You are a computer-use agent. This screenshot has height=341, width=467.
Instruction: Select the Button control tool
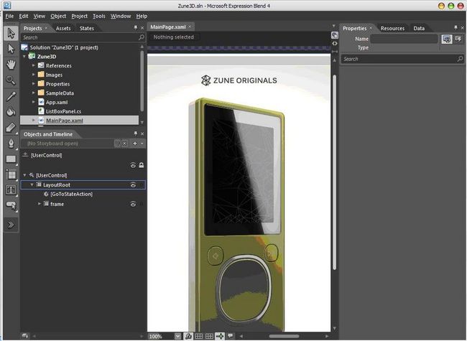click(11, 205)
